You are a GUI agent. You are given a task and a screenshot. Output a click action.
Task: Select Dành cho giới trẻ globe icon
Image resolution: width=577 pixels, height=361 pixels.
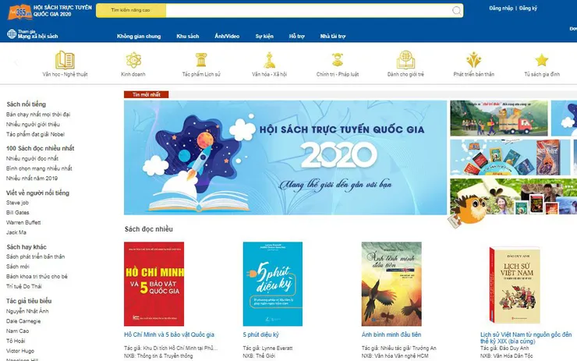405,60
